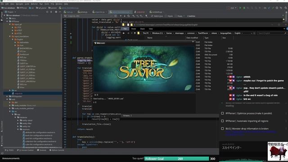Viewport: 288px width, 162px height.
Task: Open the File menu in PyCharm
Action: click(x=2, y=4)
